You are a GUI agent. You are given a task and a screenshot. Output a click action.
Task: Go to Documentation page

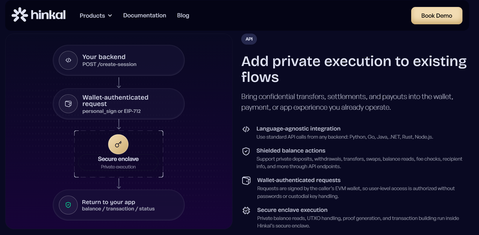(x=145, y=15)
